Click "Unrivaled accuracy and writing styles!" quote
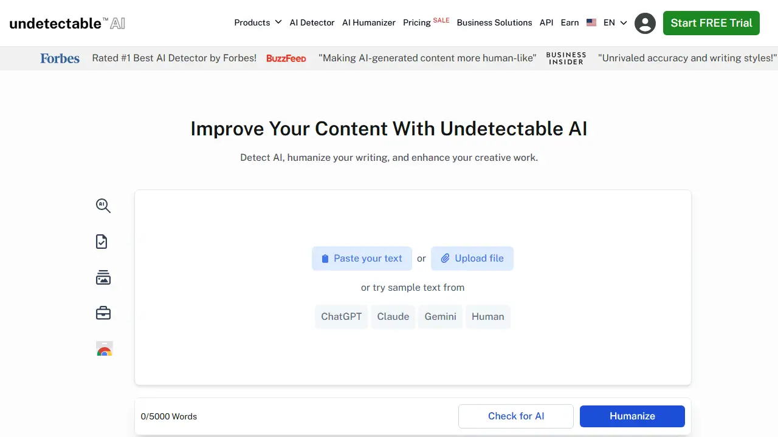The width and height of the screenshot is (778, 437). pos(687,58)
